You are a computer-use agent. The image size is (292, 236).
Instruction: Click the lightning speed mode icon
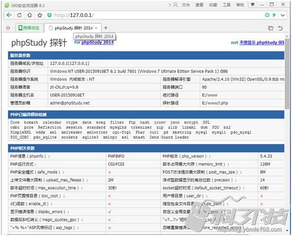click(x=274, y=15)
